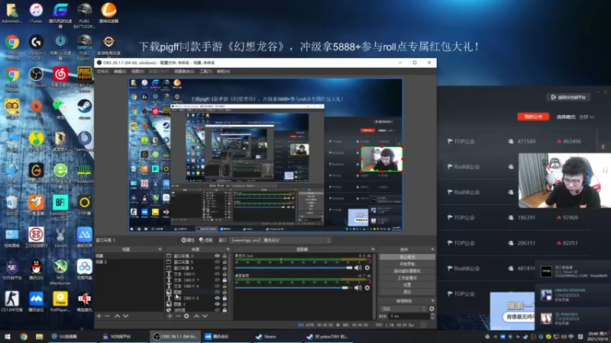
Task: Open source Properties (属性) gear button
Action: pos(188,240)
